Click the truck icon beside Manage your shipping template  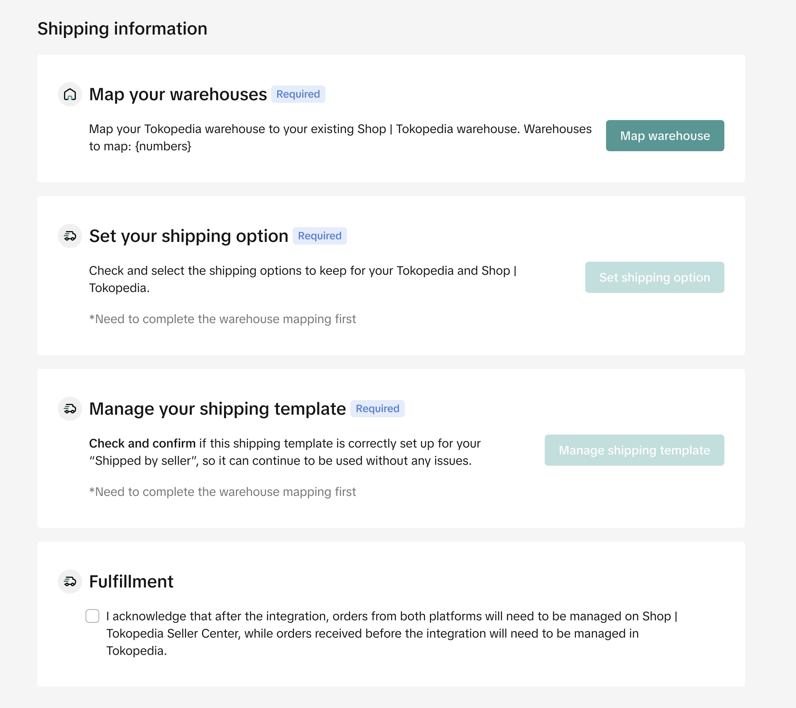pyautogui.click(x=70, y=409)
